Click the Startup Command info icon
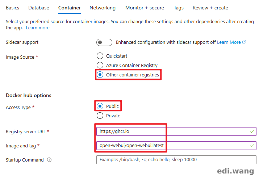Image resolution: width=259 pixels, height=180 pixels. pos(49,160)
